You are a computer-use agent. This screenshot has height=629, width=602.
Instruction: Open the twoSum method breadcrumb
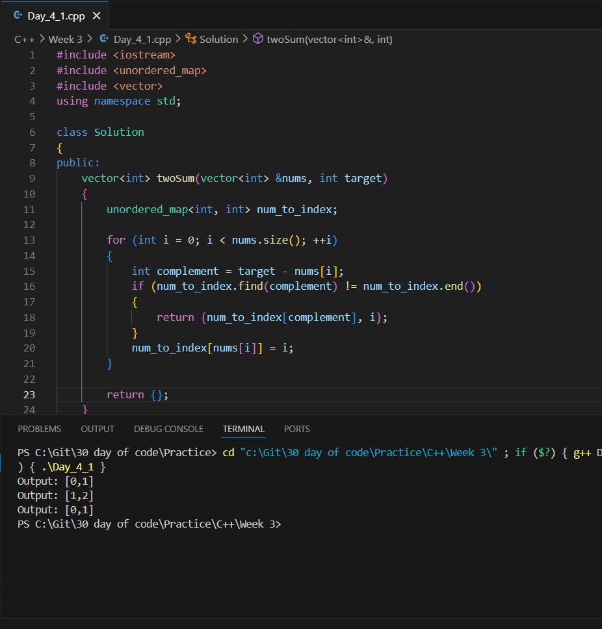pyautogui.click(x=330, y=39)
